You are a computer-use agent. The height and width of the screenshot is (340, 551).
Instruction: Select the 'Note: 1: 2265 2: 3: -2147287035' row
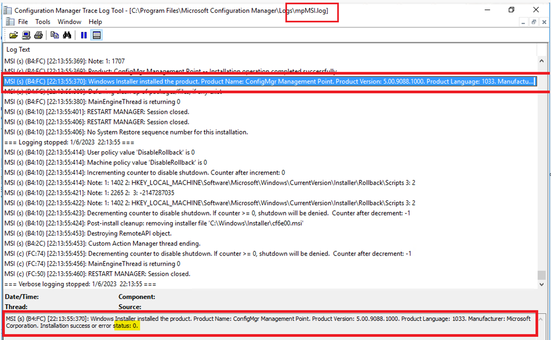click(270, 193)
